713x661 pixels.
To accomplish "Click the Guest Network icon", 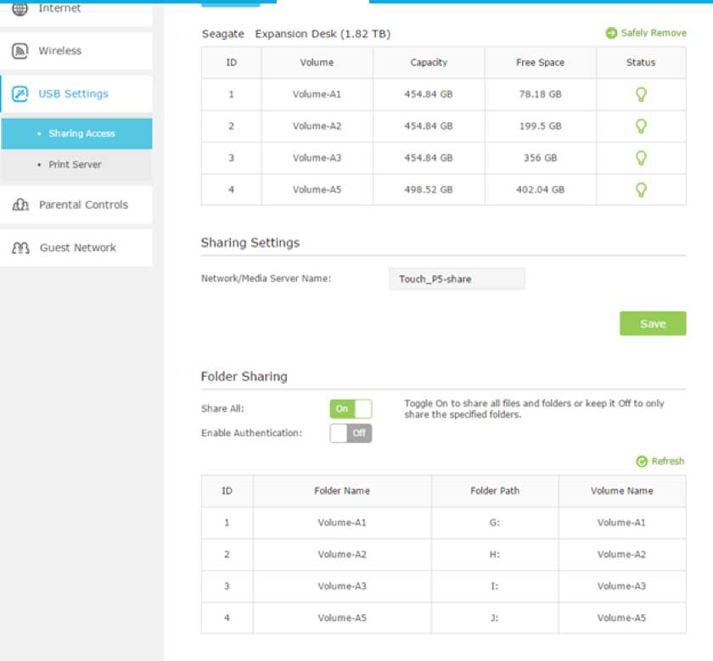I will point(20,248).
